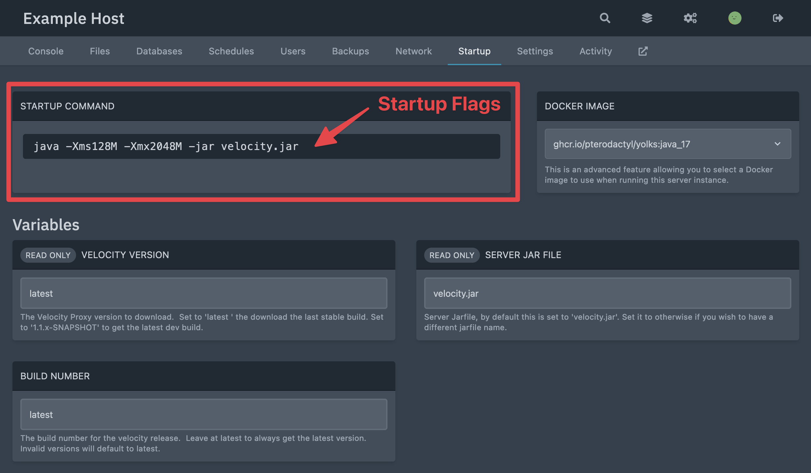Screen dimensions: 811x473
Task: Select the Startup tab
Action: (474, 51)
